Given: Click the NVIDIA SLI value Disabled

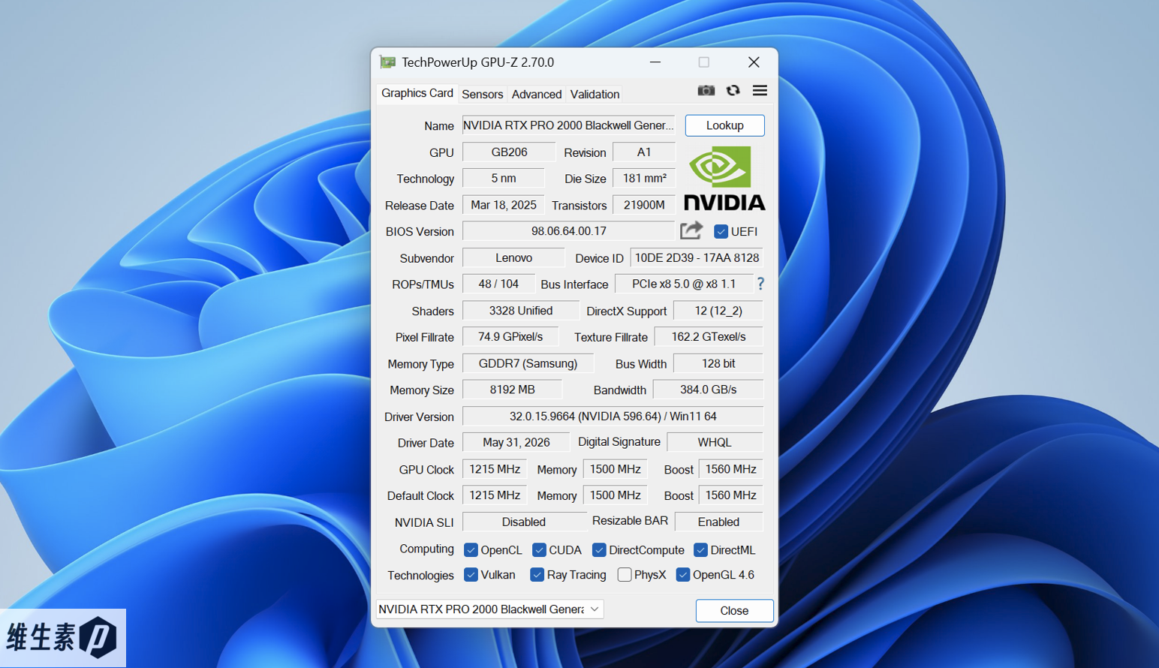Looking at the screenshot, I should (524, 522).
